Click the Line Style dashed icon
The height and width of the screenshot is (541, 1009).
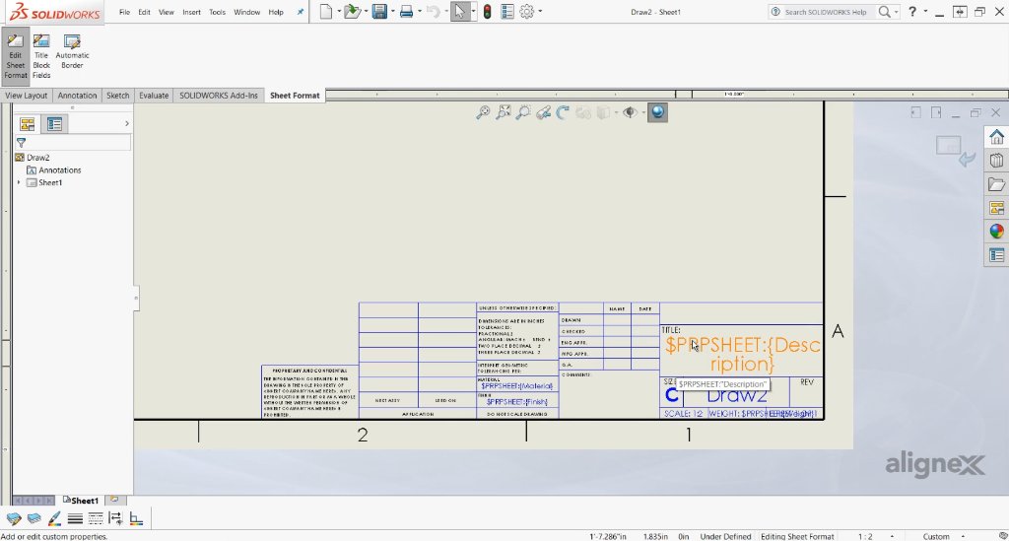96,518
